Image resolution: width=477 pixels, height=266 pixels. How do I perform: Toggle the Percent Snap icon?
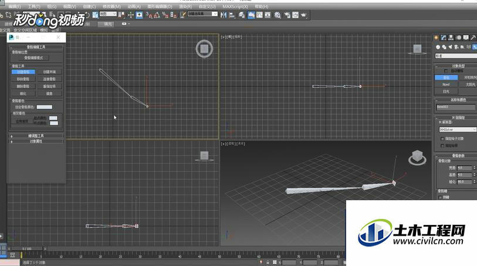pyautogui.click(x=165, y=15)
